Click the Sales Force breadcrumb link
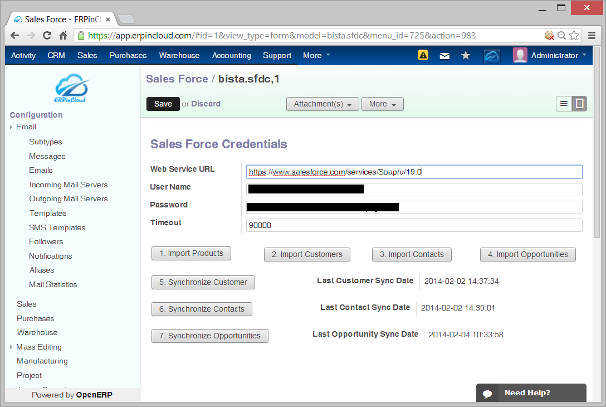 point(177,79)
